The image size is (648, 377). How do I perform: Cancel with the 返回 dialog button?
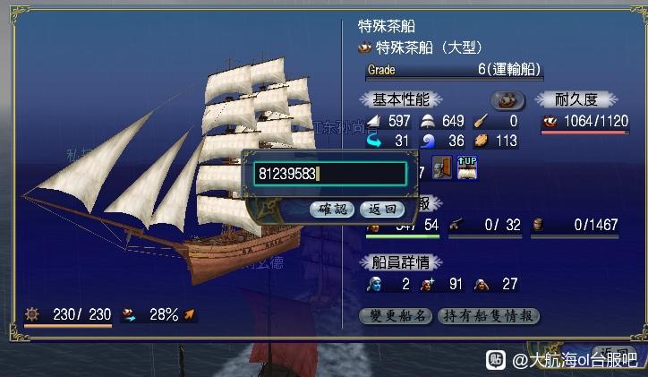pyautogui.click(x=382, y=210)
